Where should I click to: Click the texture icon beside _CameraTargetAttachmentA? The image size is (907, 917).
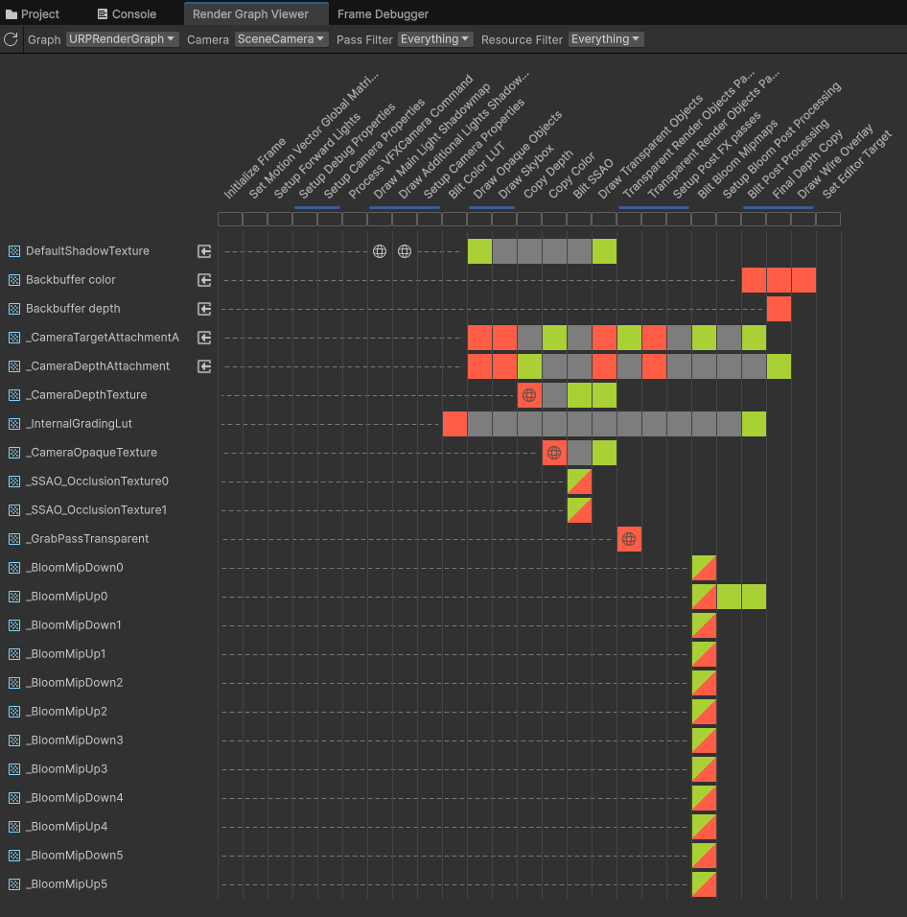13,337
